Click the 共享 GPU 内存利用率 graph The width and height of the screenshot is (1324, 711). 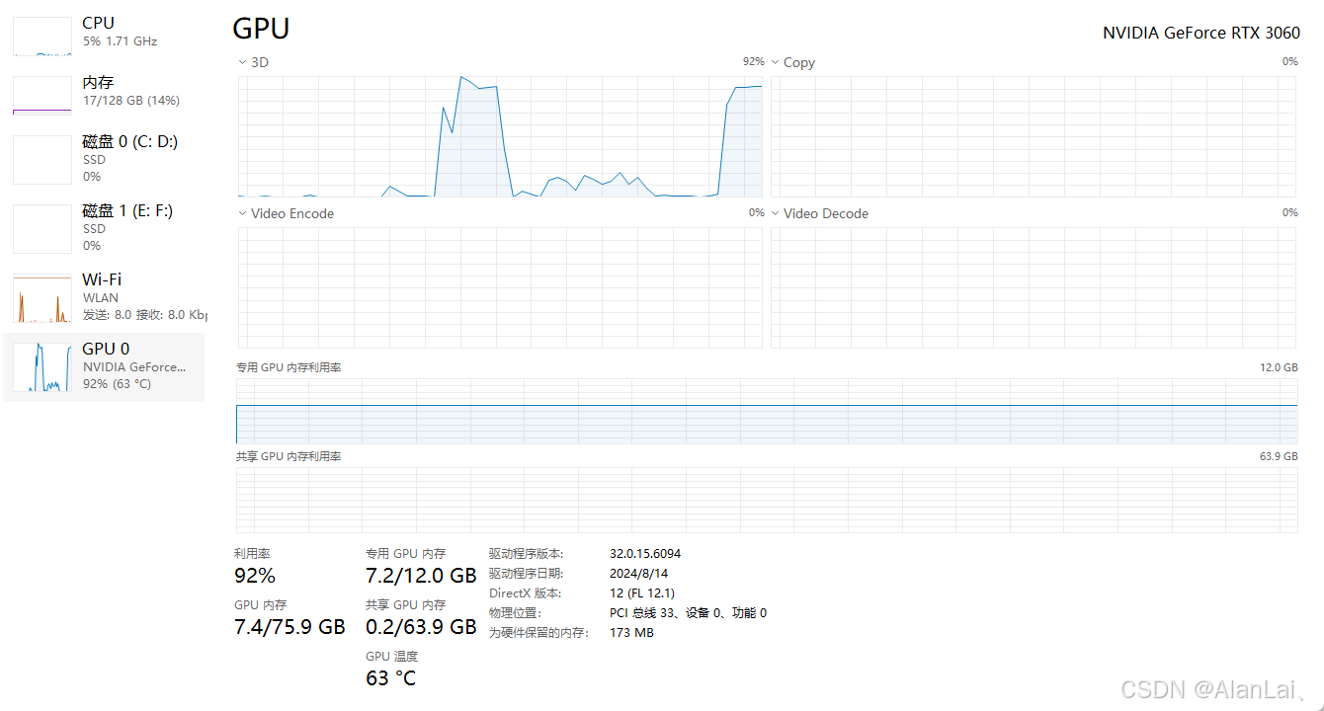(767, 500)
